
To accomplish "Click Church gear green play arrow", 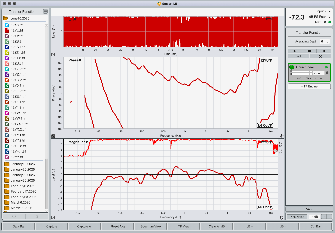I will (x=327, y=67).
